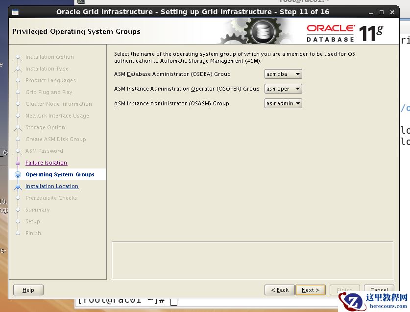Click the ASM Password step label
The height and width of the screenshot is (312, 410).
click(44, 151)
